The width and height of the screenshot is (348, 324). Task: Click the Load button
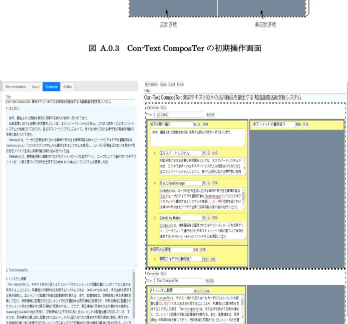[x=172, y=84]
